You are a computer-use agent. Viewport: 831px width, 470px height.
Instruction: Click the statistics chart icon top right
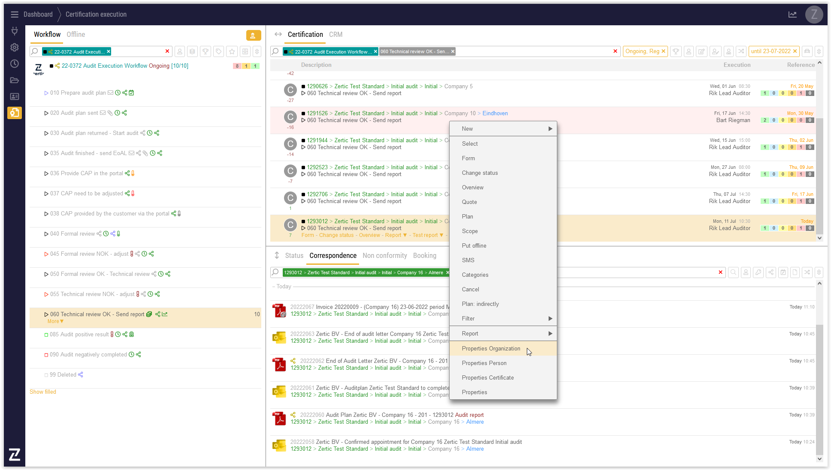pos(792,15)
